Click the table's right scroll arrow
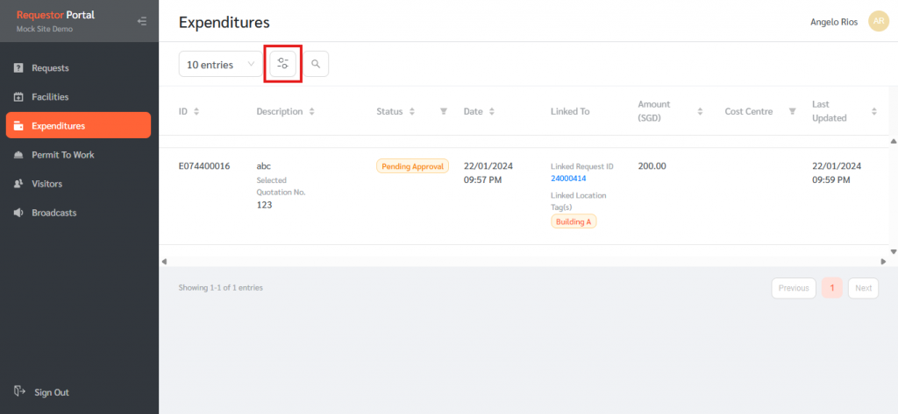 883,261
